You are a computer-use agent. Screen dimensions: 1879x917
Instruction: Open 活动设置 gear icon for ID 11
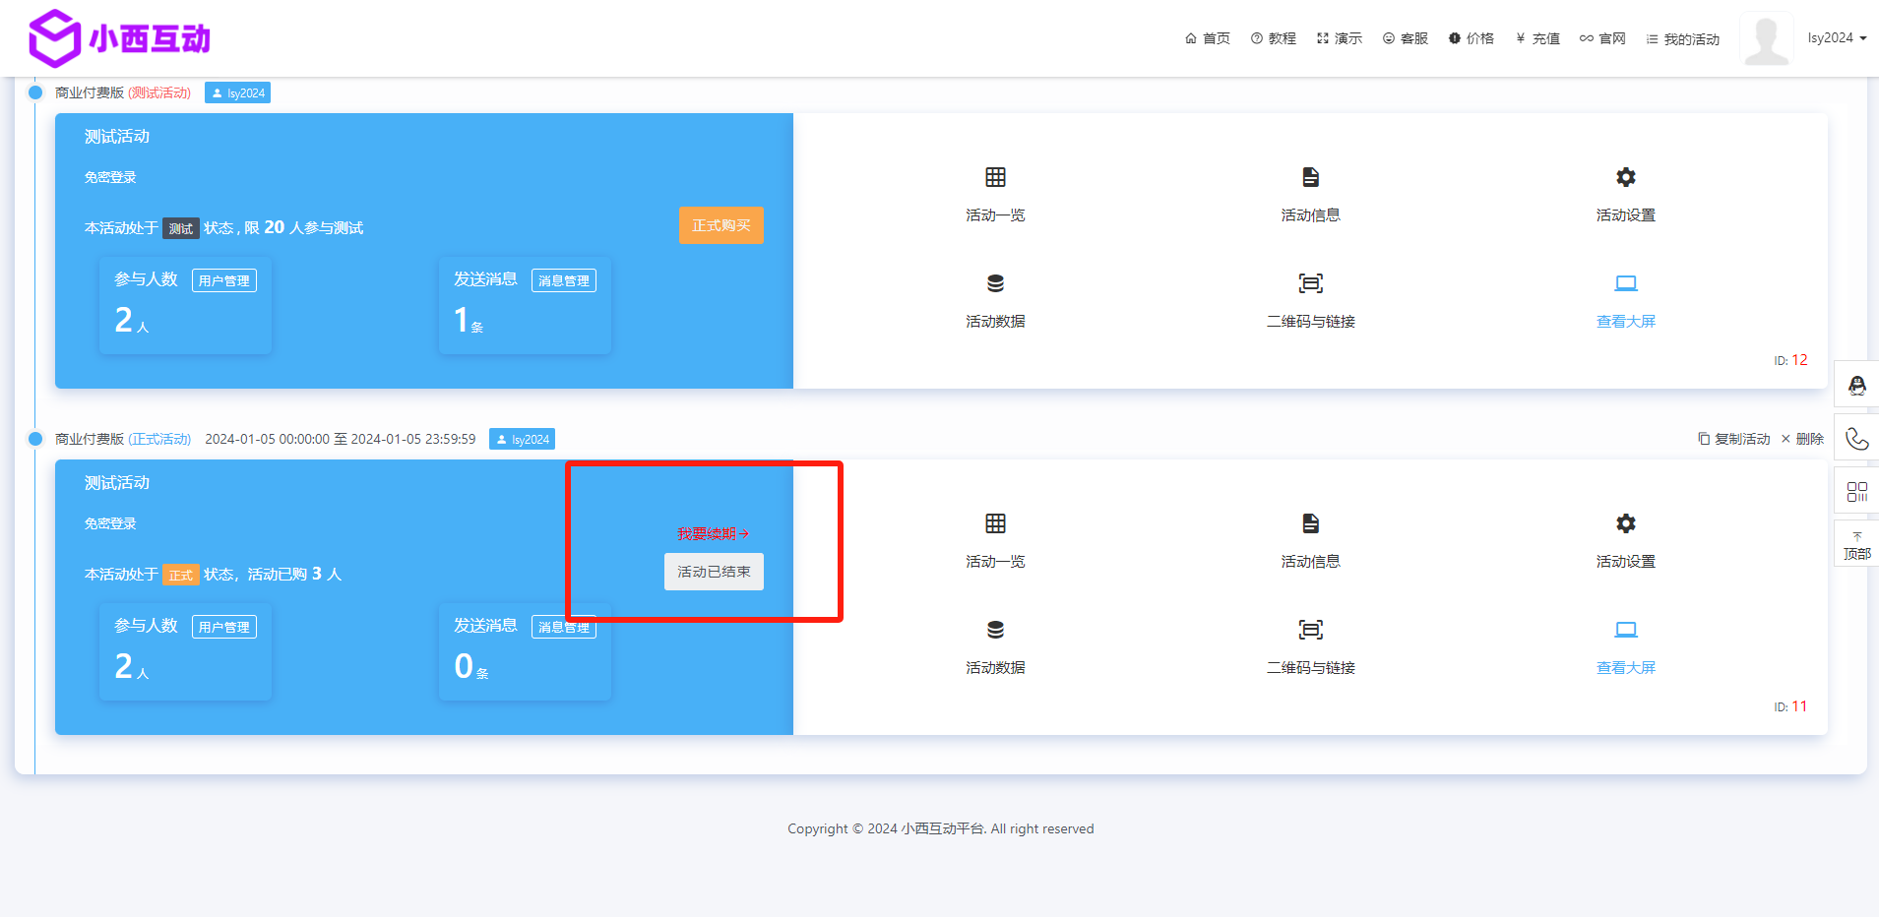(1625, 523)
